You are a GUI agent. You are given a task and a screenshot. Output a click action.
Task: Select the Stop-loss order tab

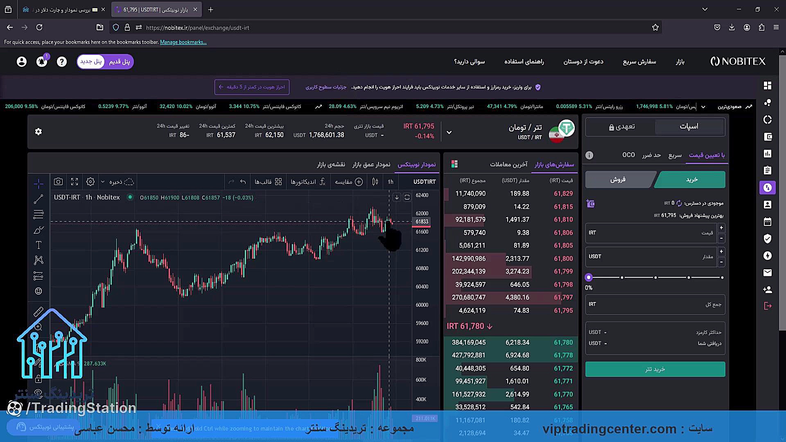[651, 155]
